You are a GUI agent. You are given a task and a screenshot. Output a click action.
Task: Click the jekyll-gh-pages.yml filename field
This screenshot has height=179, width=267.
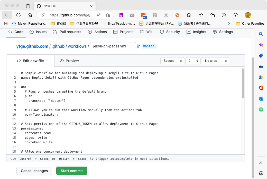coord(113,46)
